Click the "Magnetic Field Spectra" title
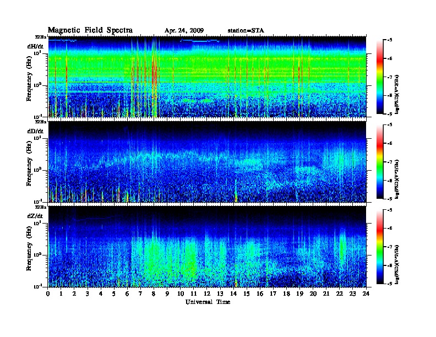The height and width of the screenshot is (337, 436). coord(90,30)
